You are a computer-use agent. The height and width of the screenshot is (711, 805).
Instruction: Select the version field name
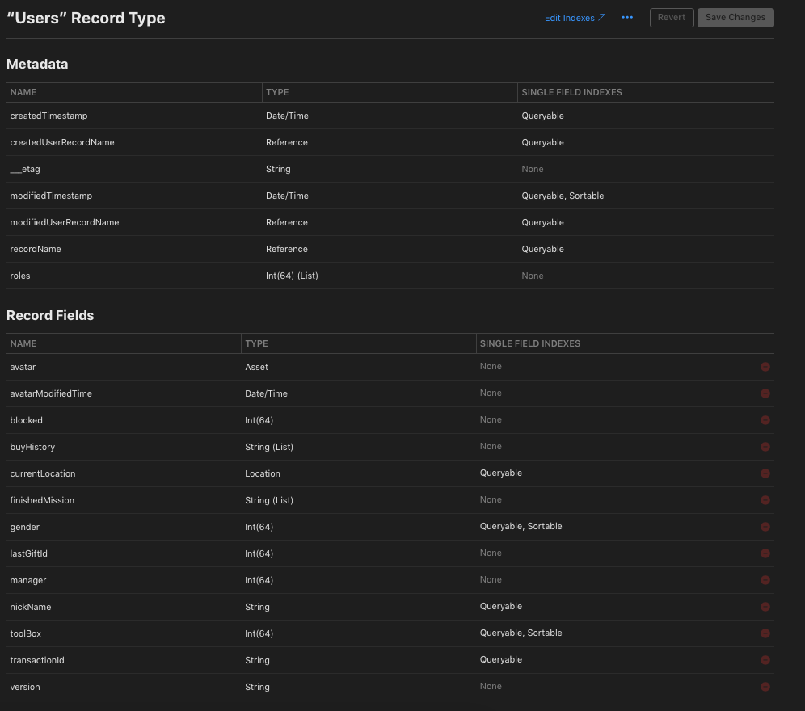pyautogui.click(x=24, y=688)
